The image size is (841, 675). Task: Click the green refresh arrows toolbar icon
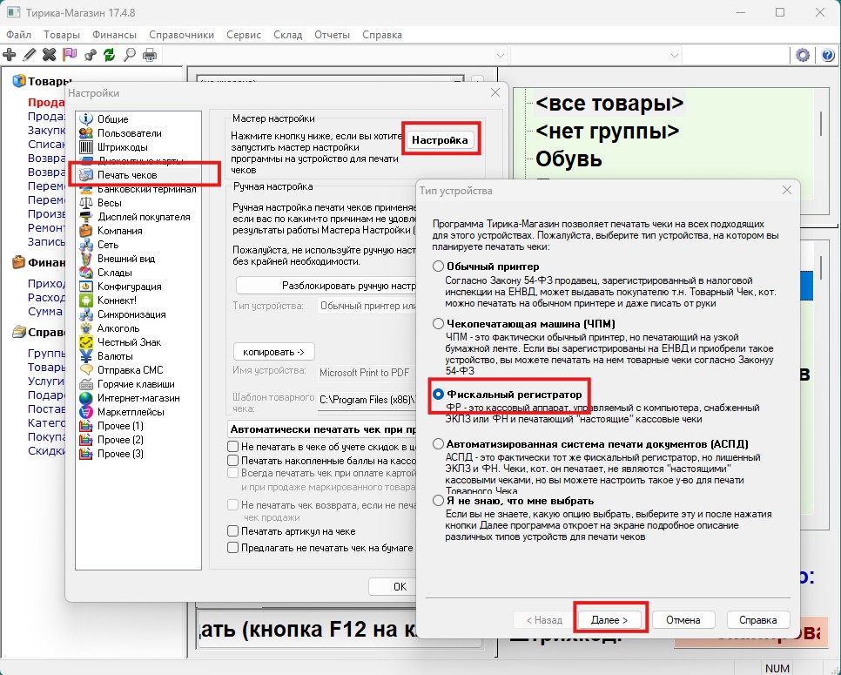109,55
